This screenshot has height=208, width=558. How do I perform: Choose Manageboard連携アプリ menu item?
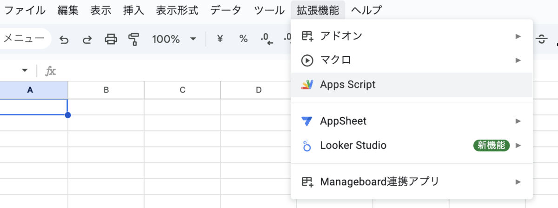412,181
